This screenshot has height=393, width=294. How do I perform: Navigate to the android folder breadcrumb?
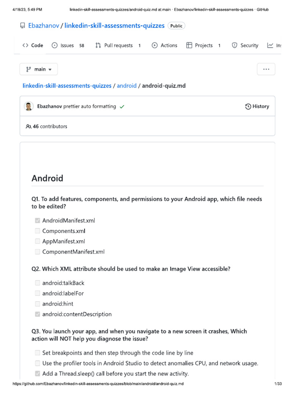(127, 86)
